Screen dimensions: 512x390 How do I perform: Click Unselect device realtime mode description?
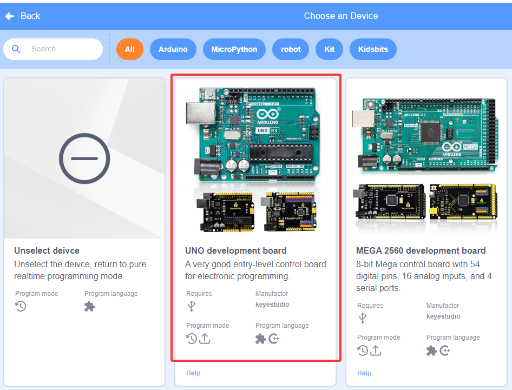80,270
